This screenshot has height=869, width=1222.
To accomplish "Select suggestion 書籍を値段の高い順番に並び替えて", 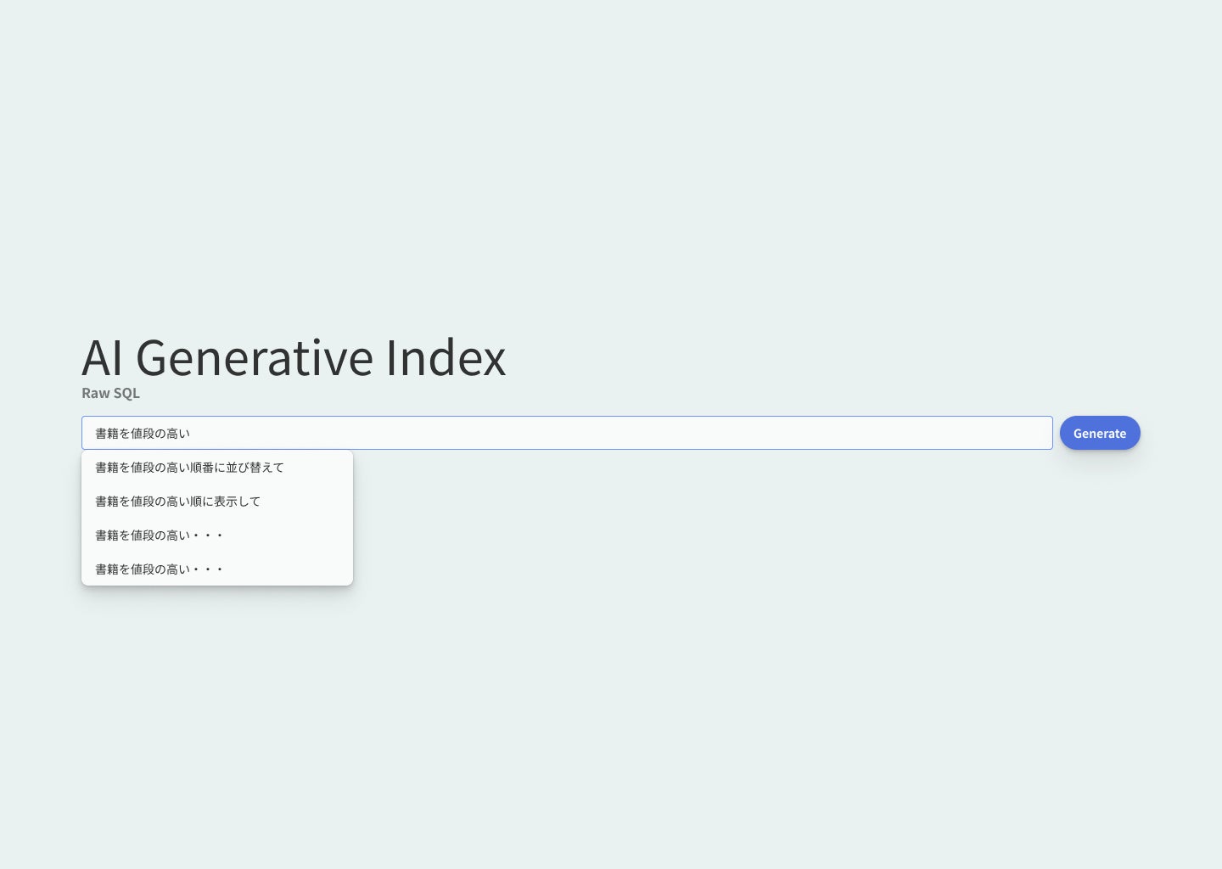I will (x=190, y=468).
